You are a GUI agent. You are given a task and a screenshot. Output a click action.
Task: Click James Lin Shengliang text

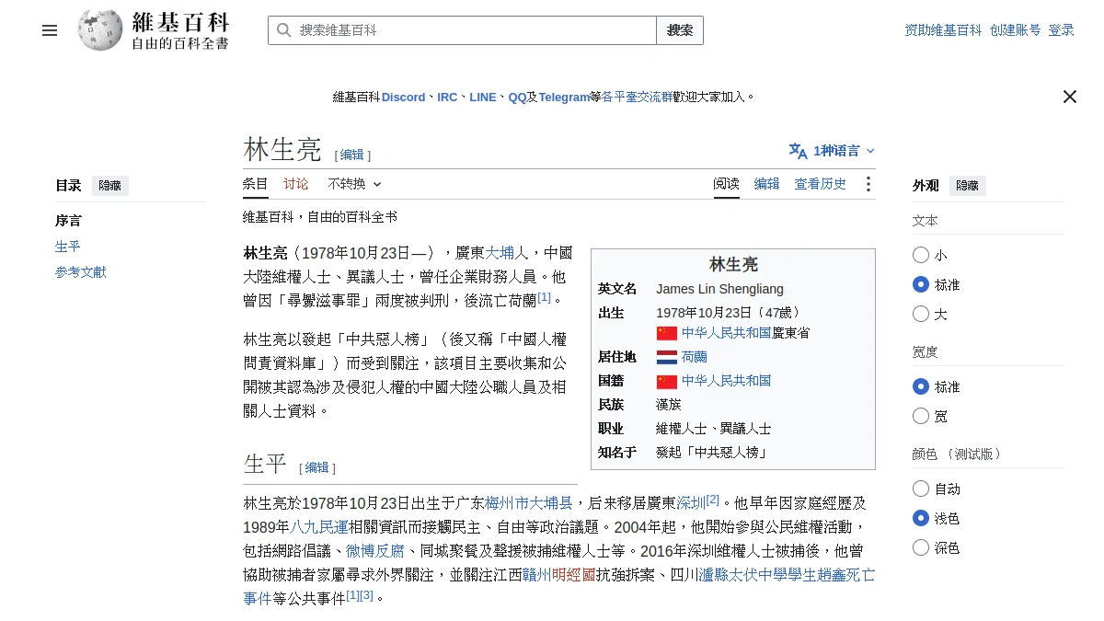pyautogui.click(x=719, y=289)
